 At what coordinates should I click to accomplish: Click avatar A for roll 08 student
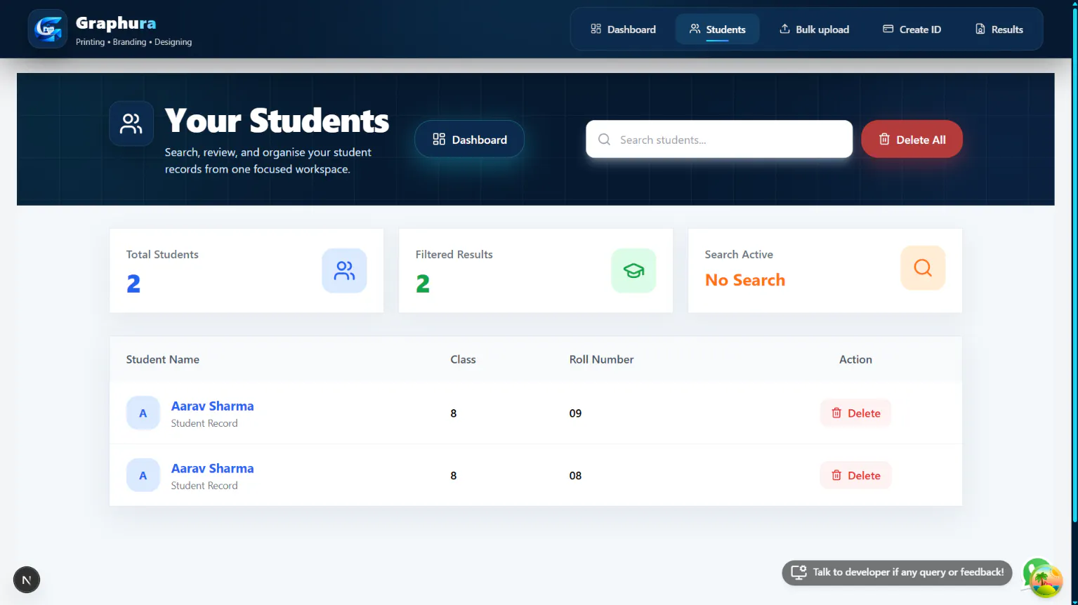point(143,476)
